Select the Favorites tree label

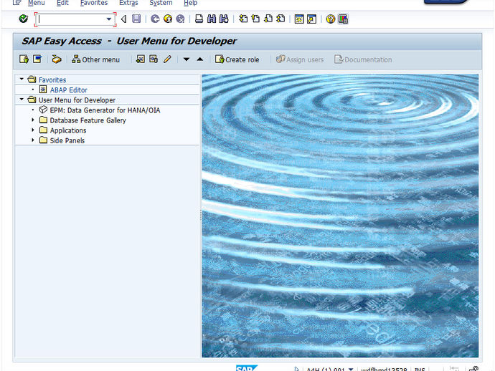(52, 80)
